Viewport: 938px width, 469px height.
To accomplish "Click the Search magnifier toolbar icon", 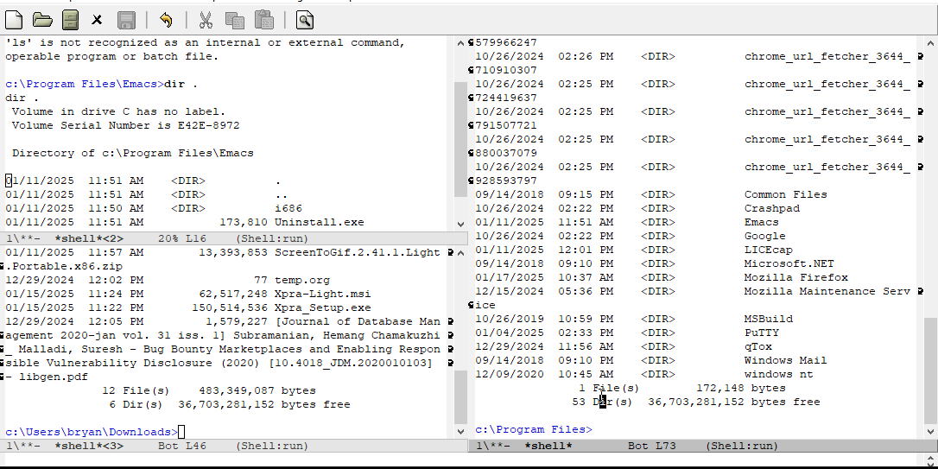I will (x=305, y=21).
